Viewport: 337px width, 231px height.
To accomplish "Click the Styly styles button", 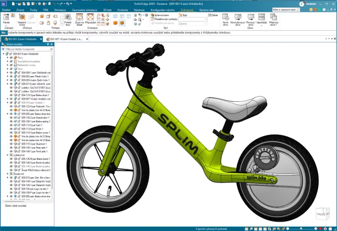I will 183,15.
